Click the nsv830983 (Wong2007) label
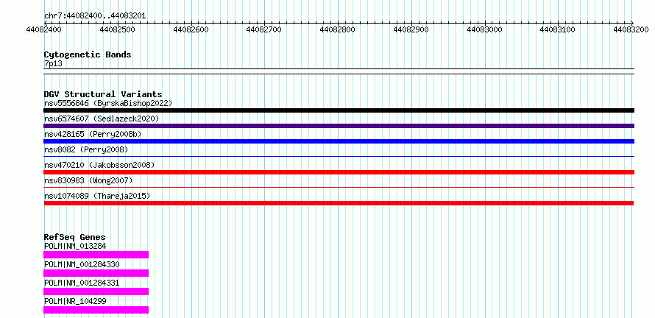The width and height of the screenshot is (655, 318). pos(88,180)
